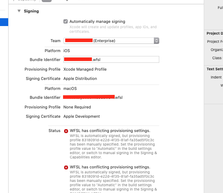Open the Team dropdown menu
This screenshot has width=223, height=193.
click(156, 41)
